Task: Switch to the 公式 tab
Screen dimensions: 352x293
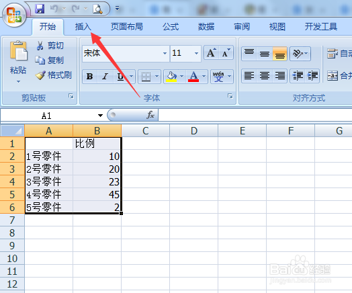Action: [x=171, y=27]
